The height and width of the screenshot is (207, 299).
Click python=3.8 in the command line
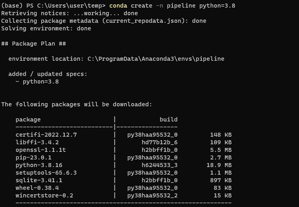tap(217, 6)
